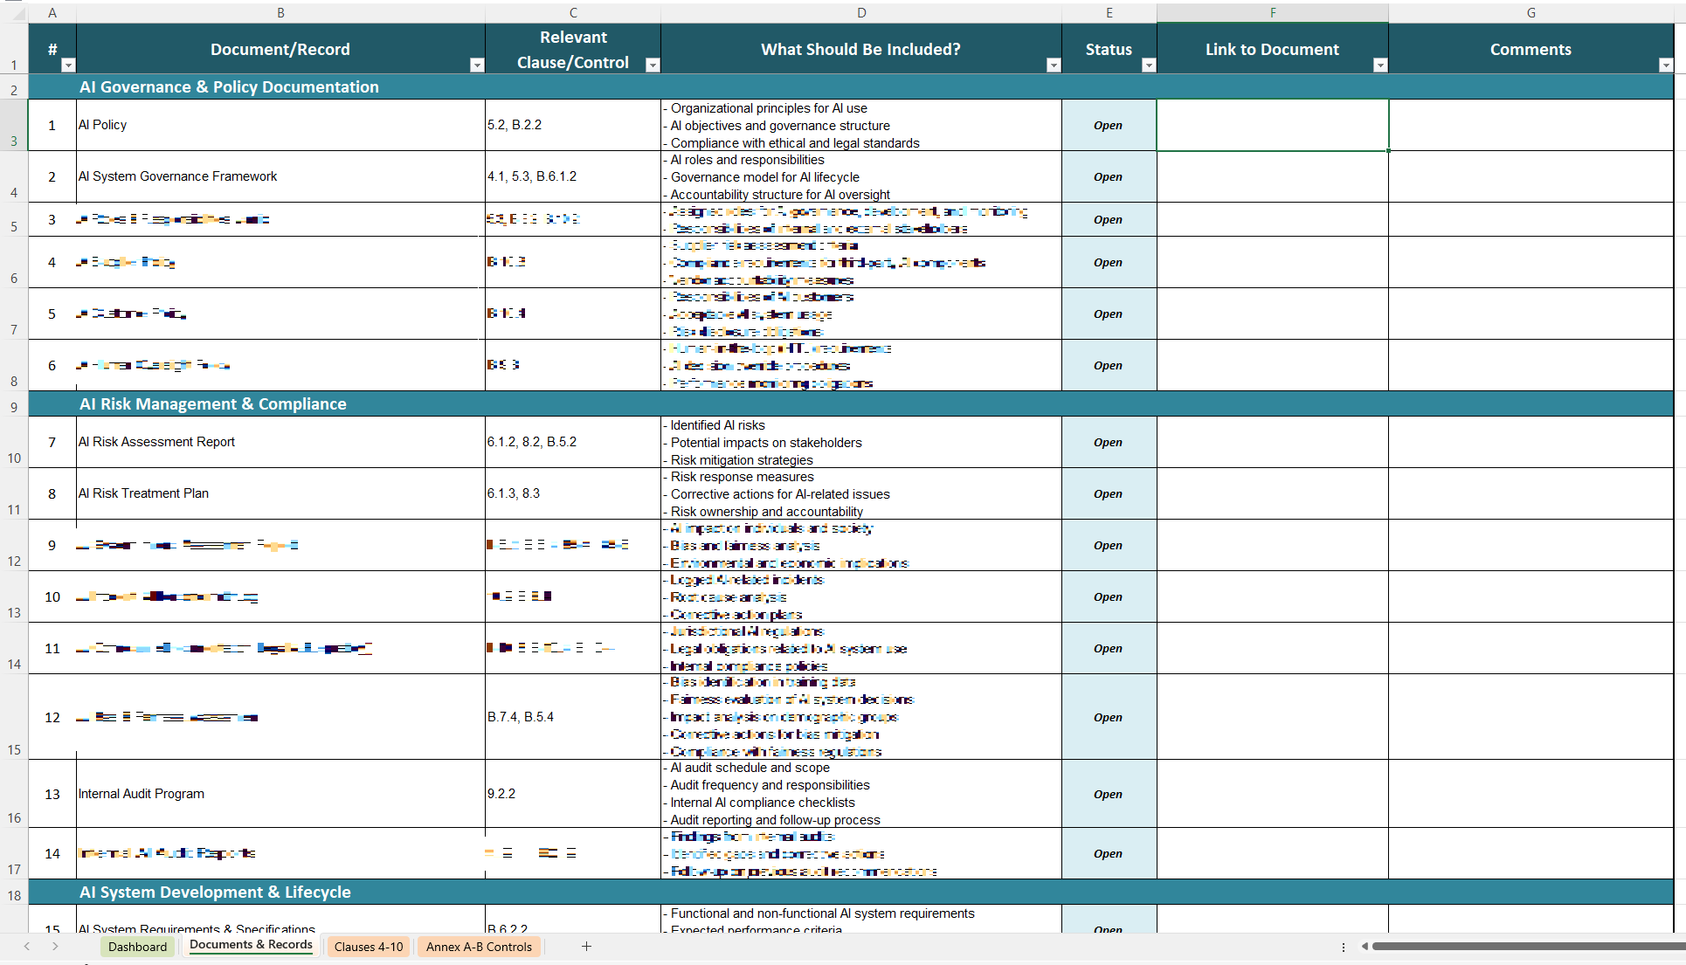The width and height of the screenshot is (1686, 965).
Task: Click the tab bar options dots
Action: click(1343, 947)
